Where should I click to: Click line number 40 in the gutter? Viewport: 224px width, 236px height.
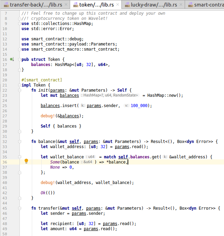4,182
